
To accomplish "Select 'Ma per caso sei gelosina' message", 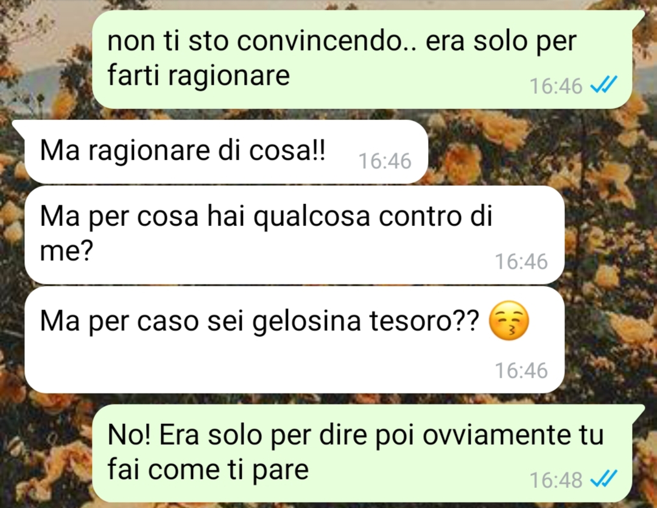I will tap(295, 340).
